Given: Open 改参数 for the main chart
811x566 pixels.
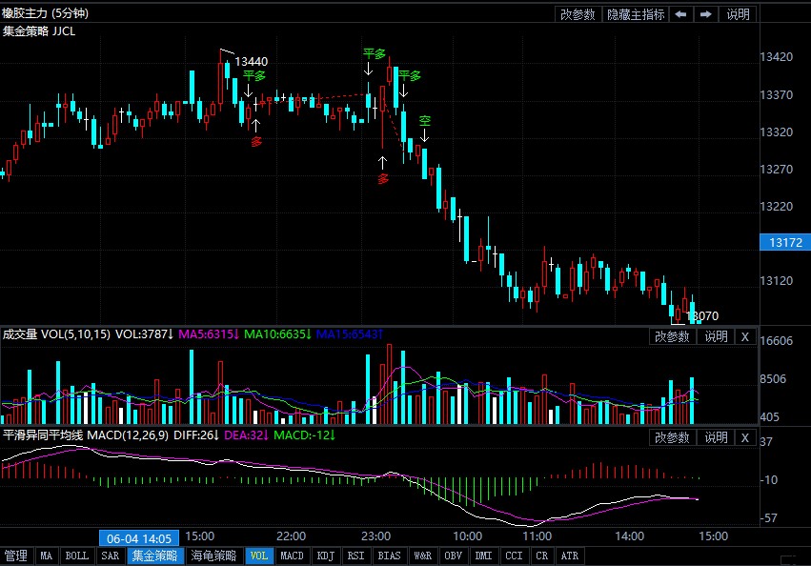Looking at the screenshot, I should point(578,14).
